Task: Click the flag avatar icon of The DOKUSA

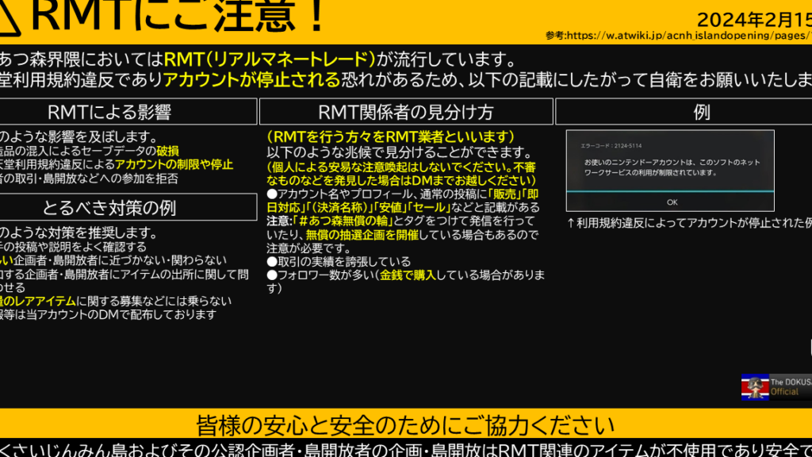Action: coord(755,386)
